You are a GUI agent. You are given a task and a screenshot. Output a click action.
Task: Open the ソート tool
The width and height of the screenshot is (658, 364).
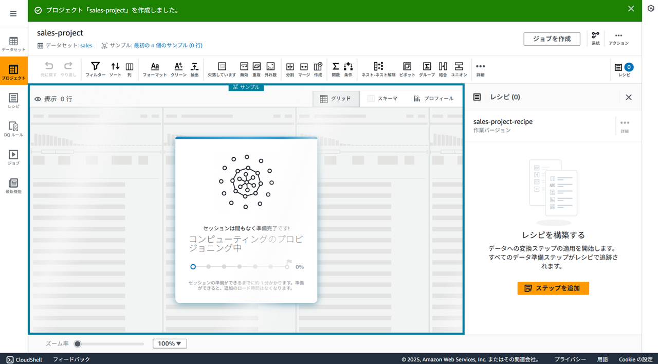click(x=115, y=69)
